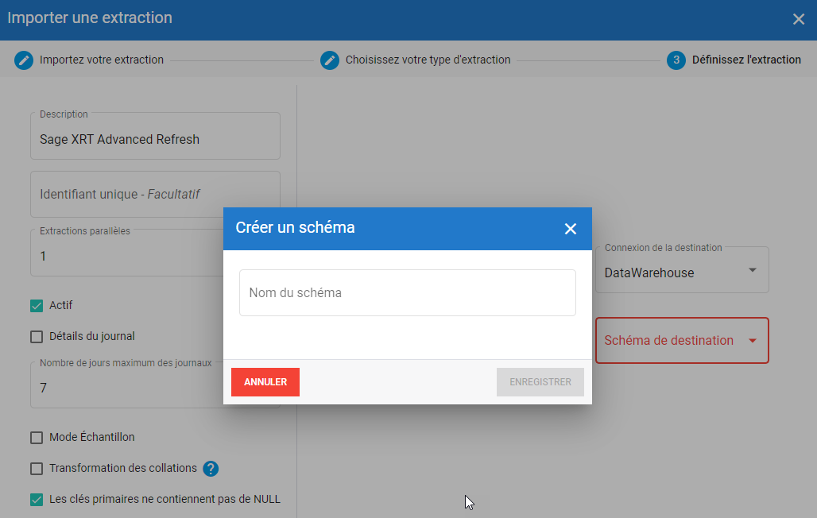Click the Nom du schéma input field
817x518 pixels.
tap(407, 293)
